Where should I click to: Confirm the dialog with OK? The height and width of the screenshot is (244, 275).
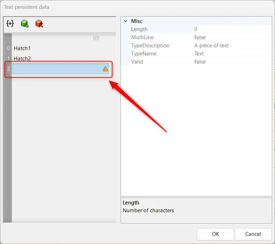click(x=215, y=234)
